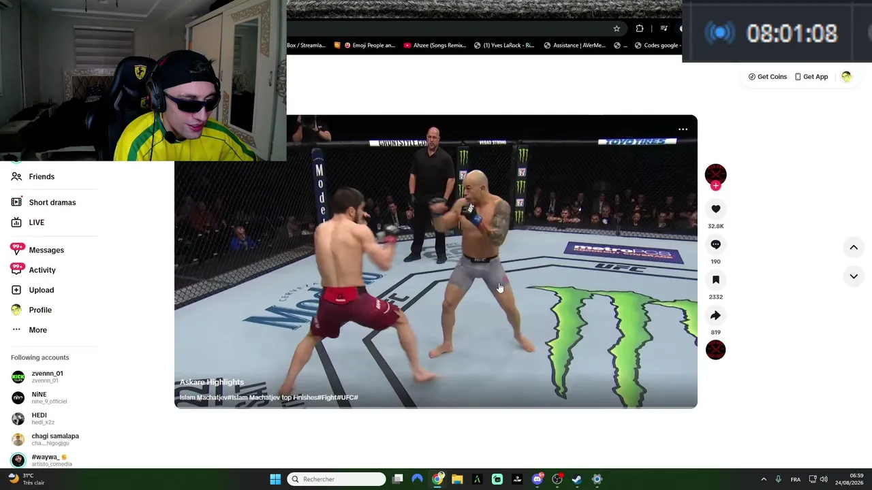This screenshot has height=490, width=872.
Task: Open the Askare Highlights creator name
Action: coord(212,382)
